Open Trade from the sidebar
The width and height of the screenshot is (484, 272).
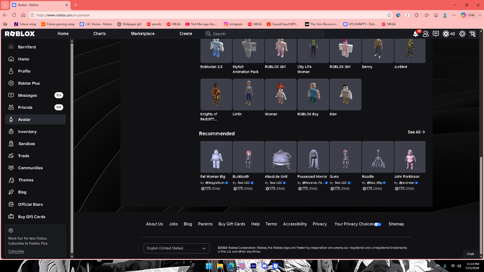click(35, 156)
